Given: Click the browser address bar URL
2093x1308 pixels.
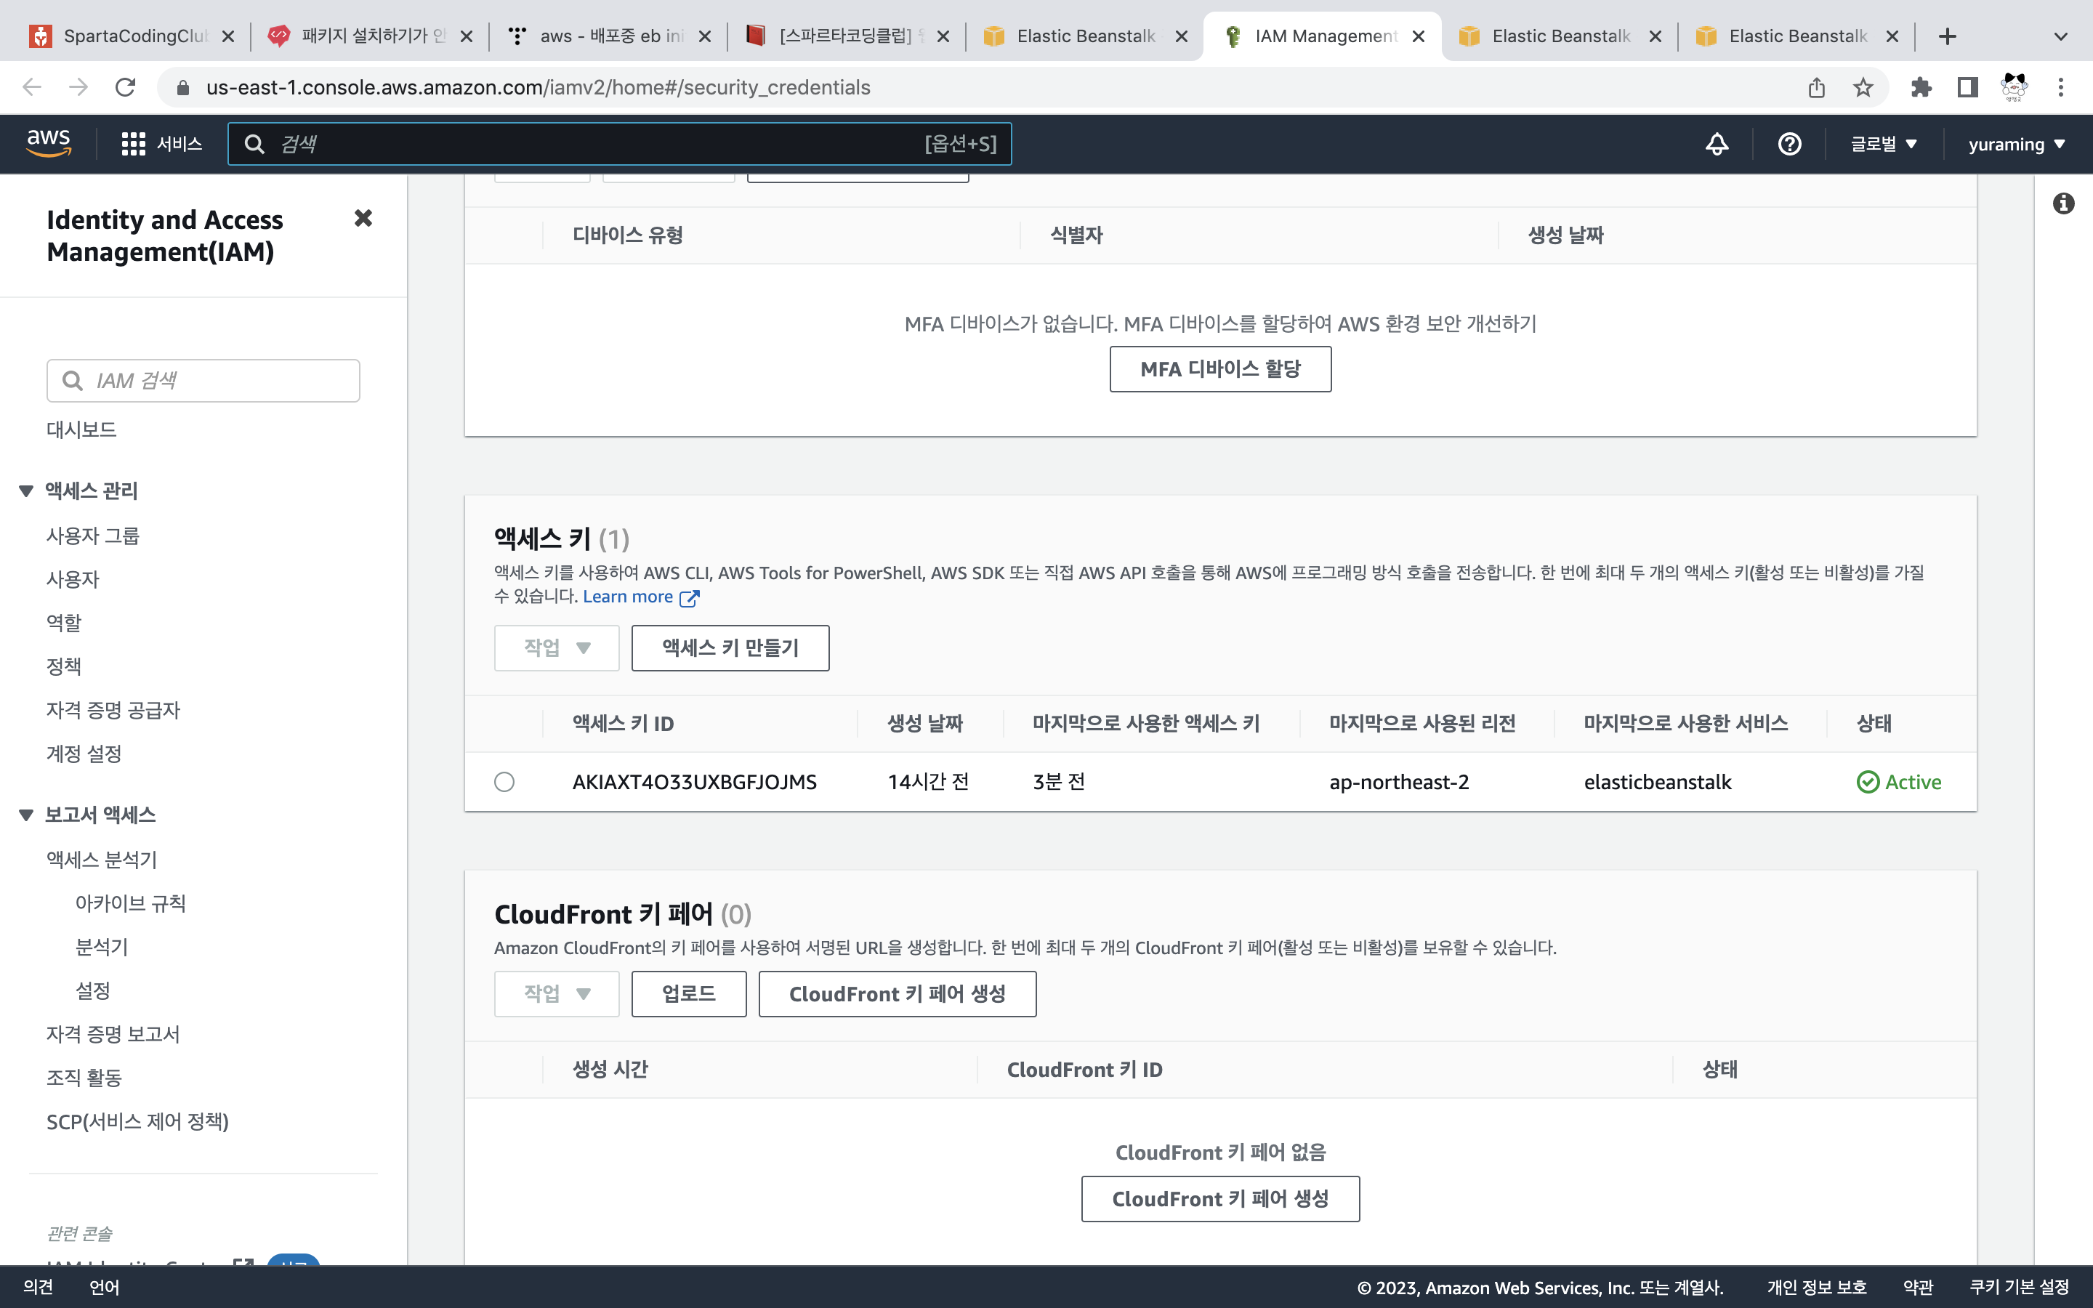Looking at the screenshot, I should [x=538, y=87].
